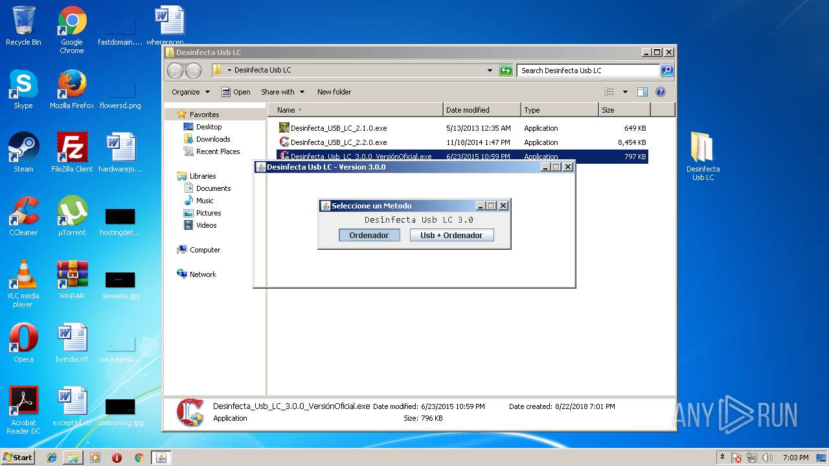Open Explorer help icon

tap(661, 92)
